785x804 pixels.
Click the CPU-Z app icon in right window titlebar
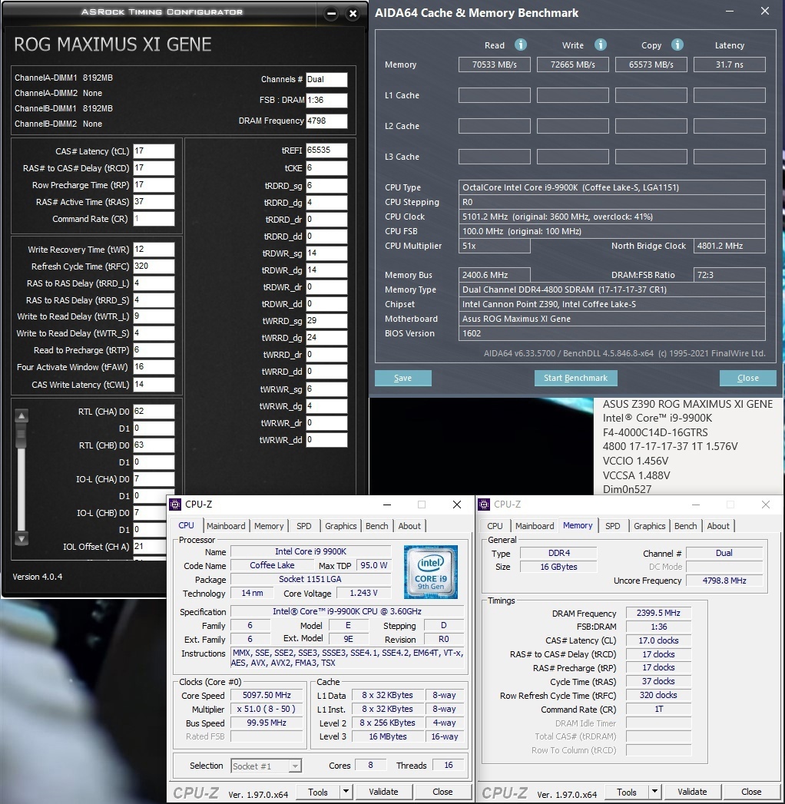483,505
